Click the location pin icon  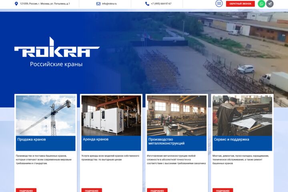point(16,4)
